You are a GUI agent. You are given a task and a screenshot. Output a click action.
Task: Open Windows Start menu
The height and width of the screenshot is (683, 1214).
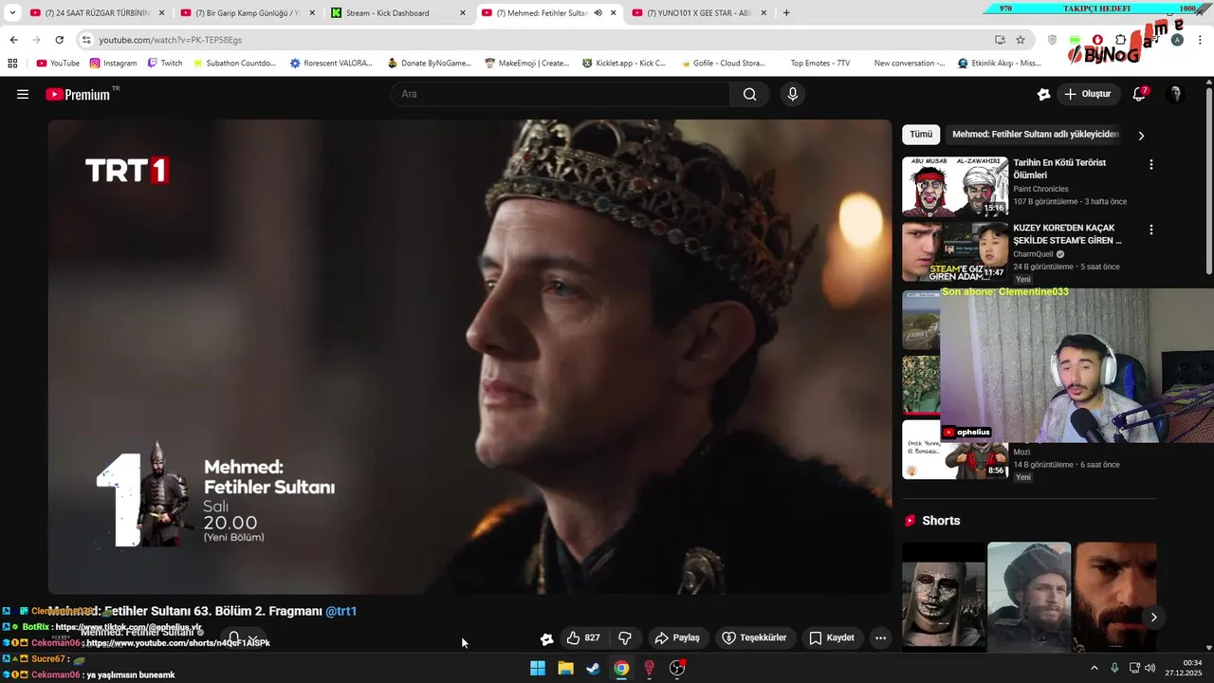point(538,668)
